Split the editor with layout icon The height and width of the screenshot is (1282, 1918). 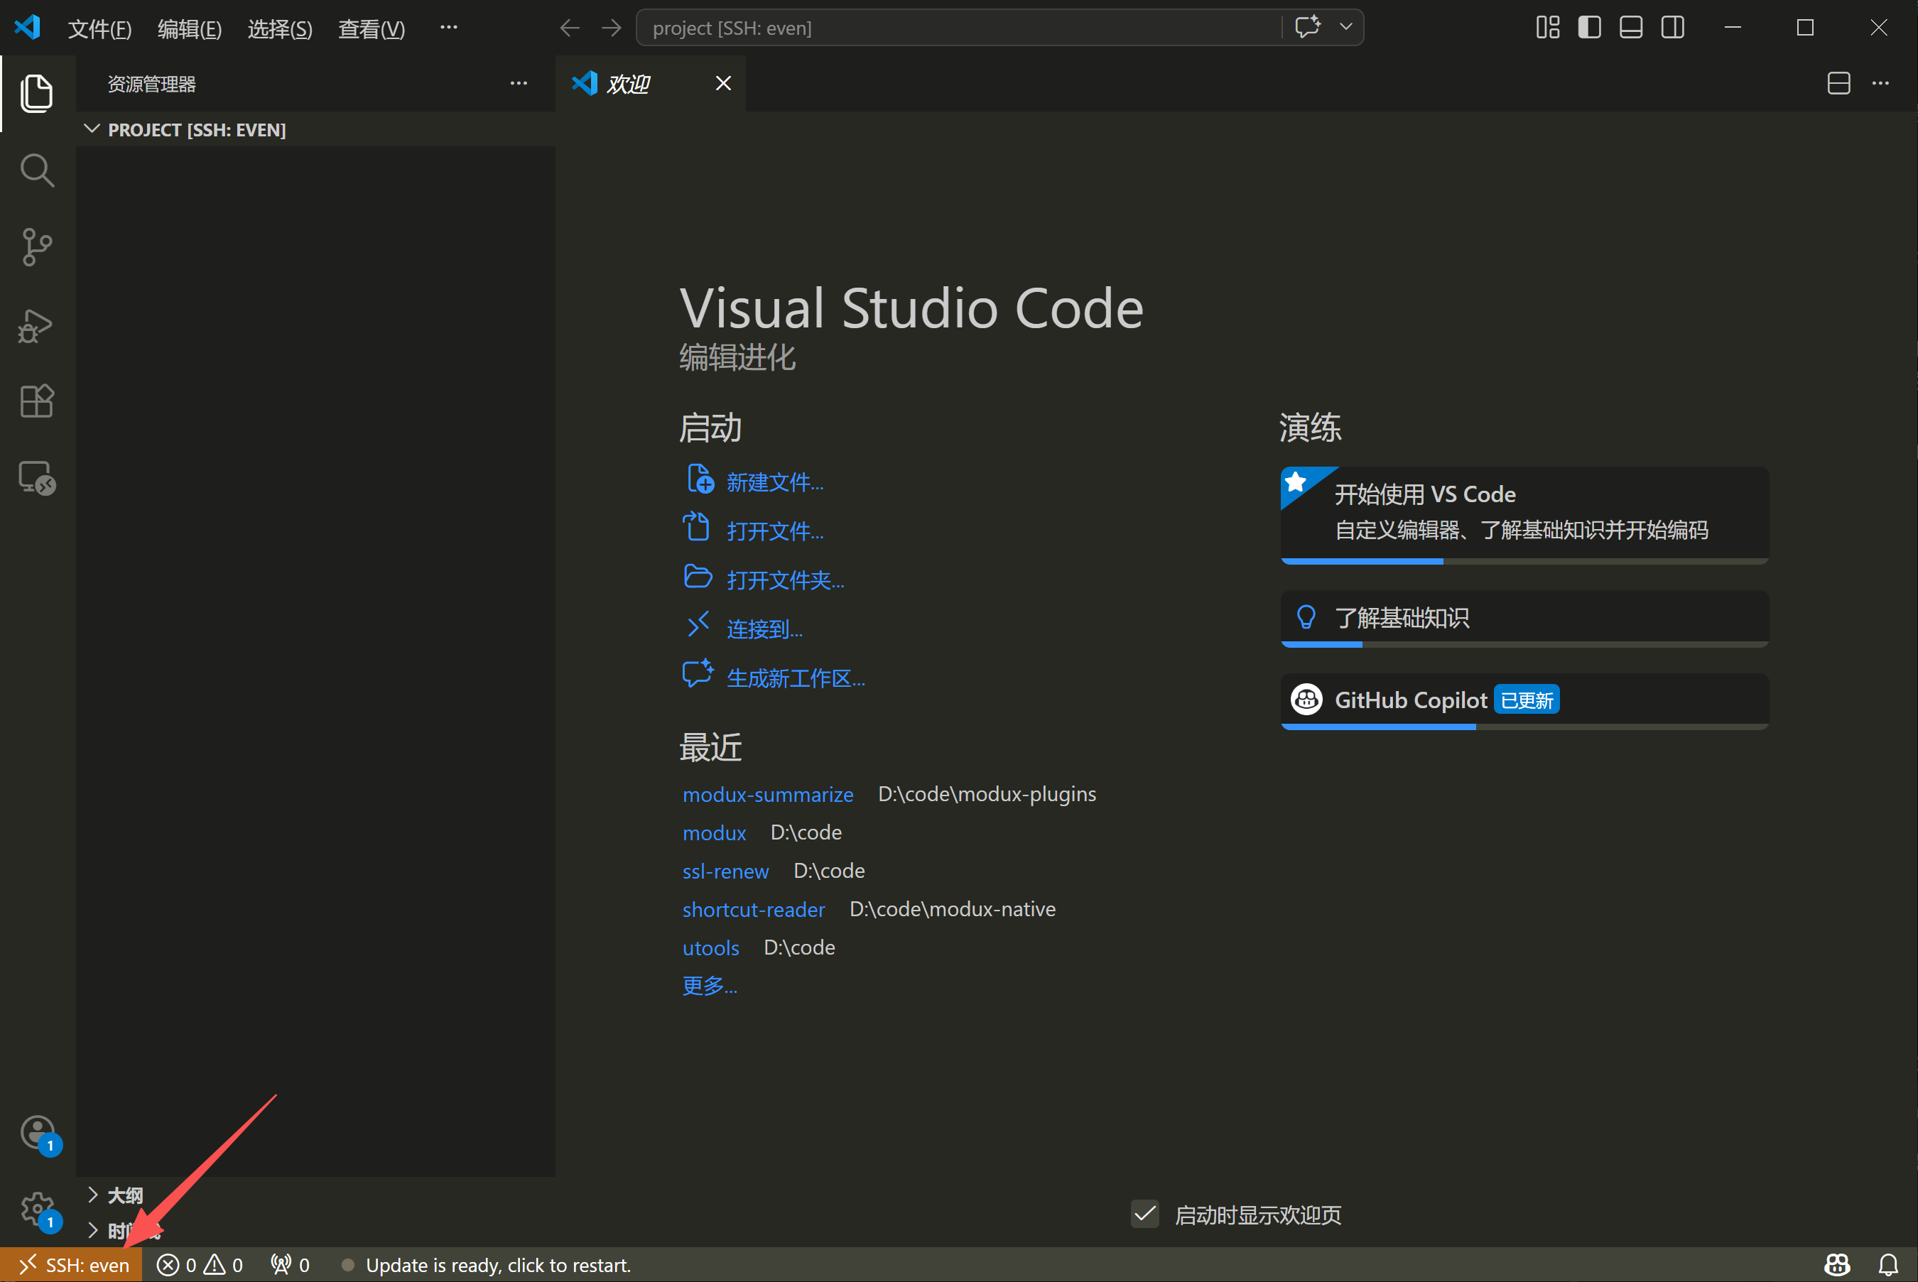pyautogui.click(x=1838, y=83)
